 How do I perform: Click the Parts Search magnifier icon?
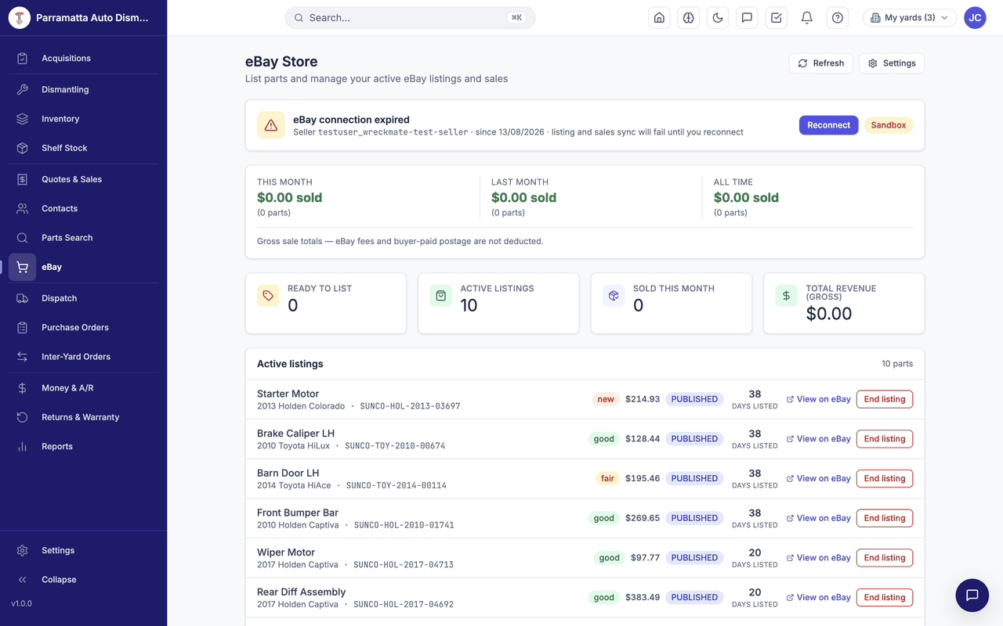coord(23,238)
